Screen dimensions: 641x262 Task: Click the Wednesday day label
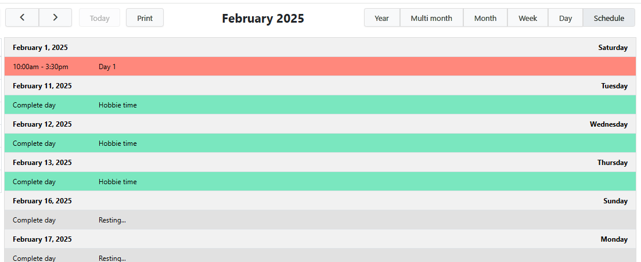608,124
